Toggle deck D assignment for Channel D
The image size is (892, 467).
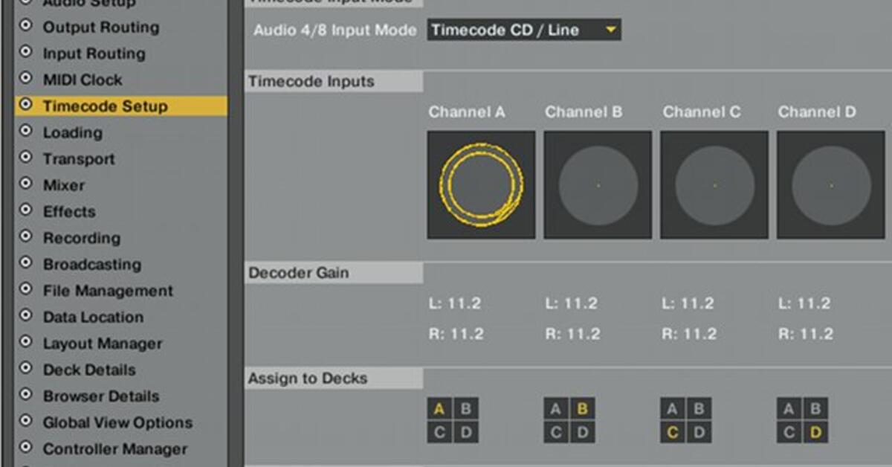pyautogui.click(x=813, y=432)
